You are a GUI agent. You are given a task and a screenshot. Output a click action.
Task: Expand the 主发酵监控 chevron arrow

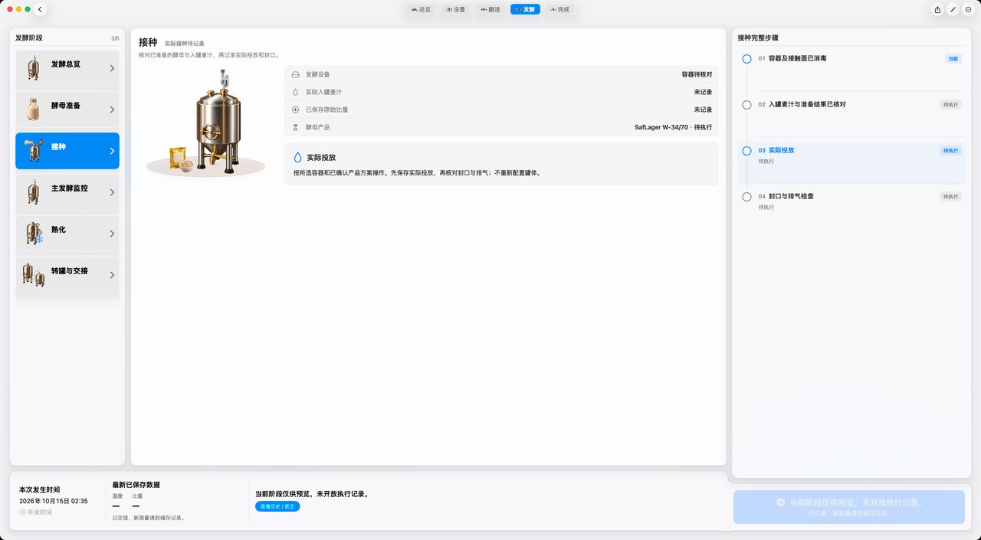[x=112, y=192]
